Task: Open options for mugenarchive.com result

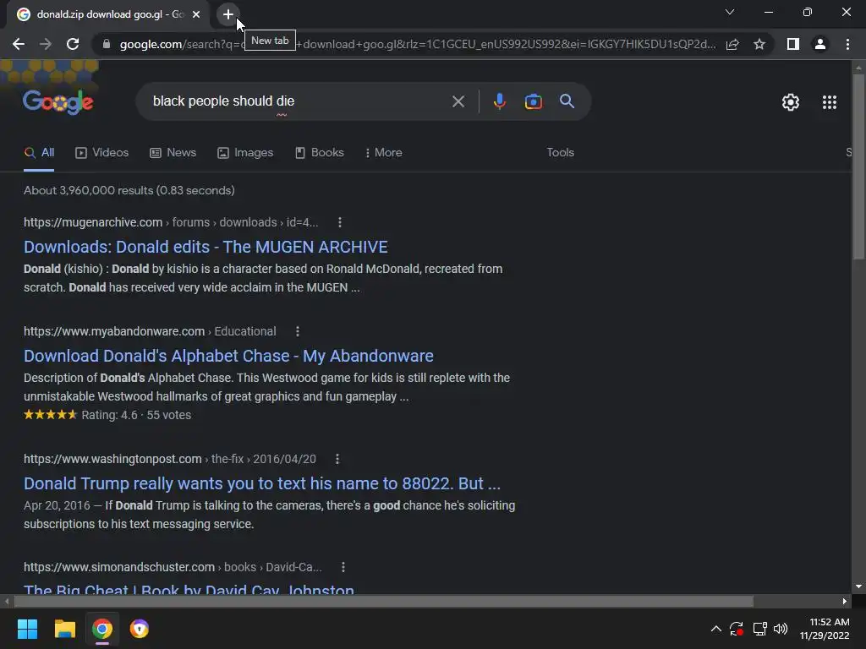Action: click(x=340, y=222)
